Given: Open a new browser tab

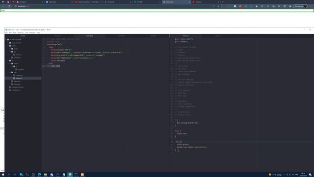Looking at the screenshot, I should tap(223, 2).
